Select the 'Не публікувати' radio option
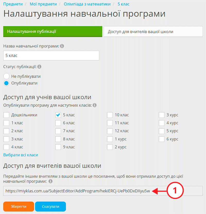This screenshot has height=214, width=206. point(6,76)
